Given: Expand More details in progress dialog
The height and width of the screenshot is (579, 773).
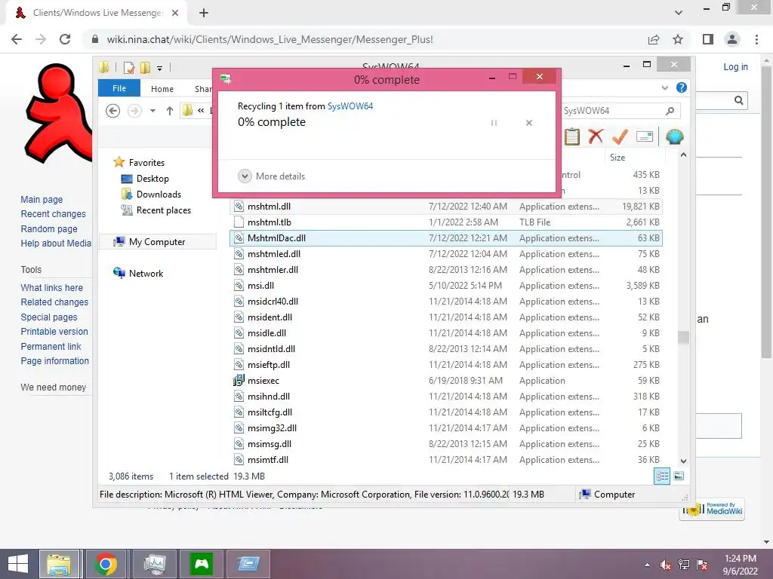Looking at the screenshot, I should point(272,176).
